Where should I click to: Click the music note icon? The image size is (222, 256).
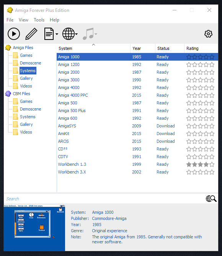88,34
